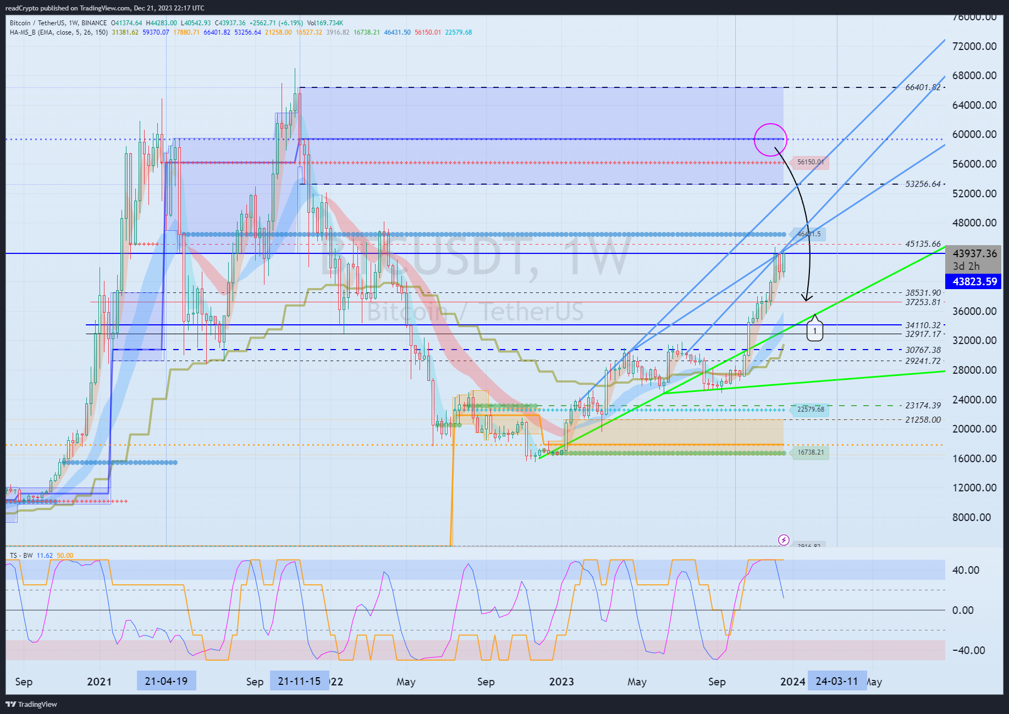
Task: Click the 2021 label on time axis
Action: point(99,682)
